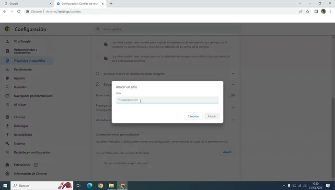The image size is (335, 190).
Task: Click the Idiomas globe icon
Action: tap(8, 117)
